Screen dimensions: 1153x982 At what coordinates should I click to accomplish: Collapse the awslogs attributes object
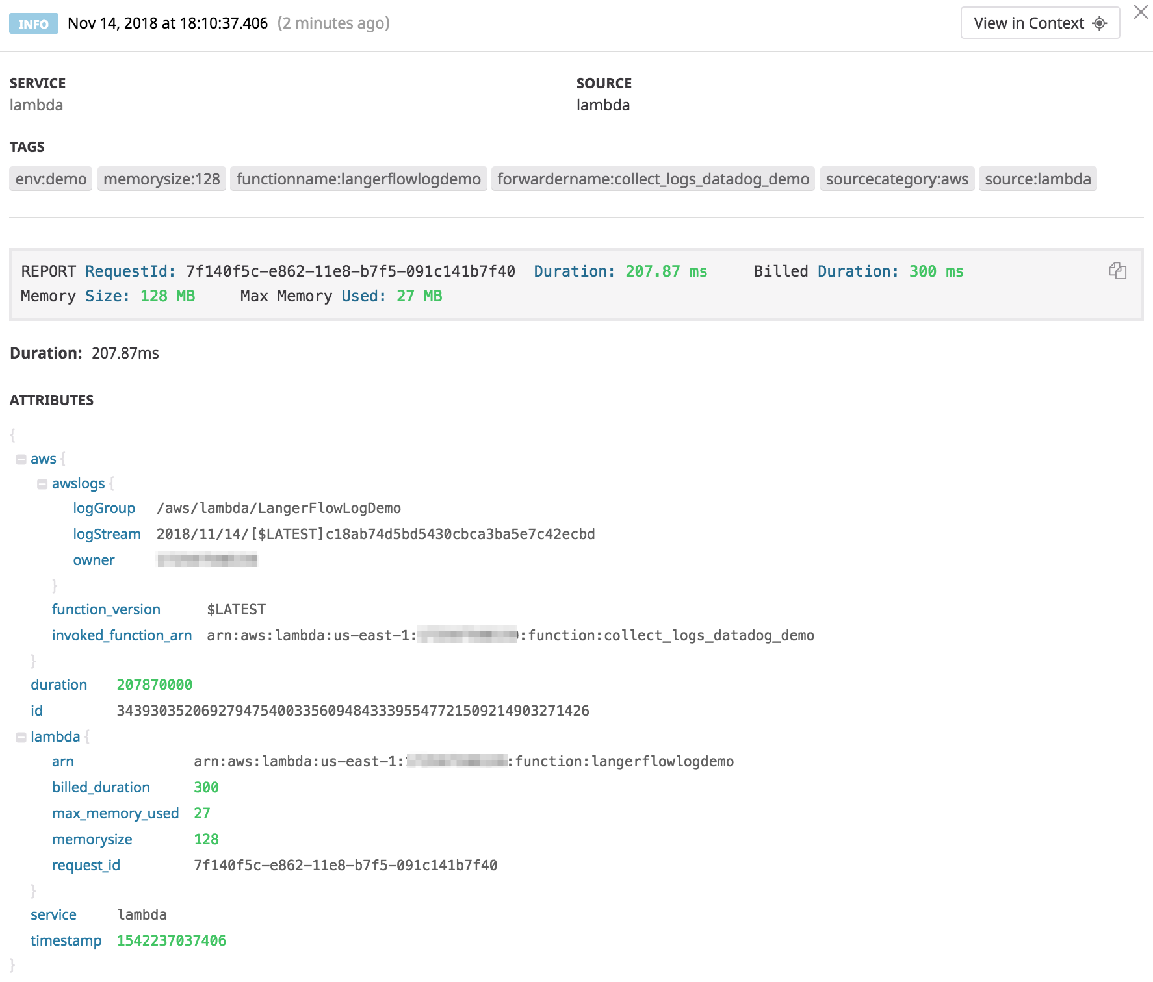[42, 483]
